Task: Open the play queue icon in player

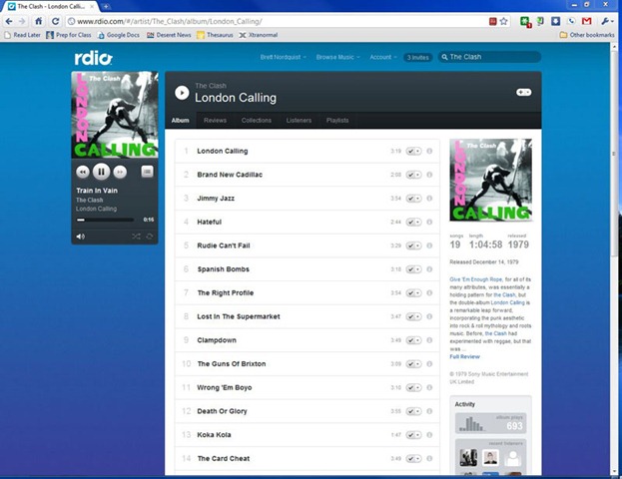Action: [147, 172]
